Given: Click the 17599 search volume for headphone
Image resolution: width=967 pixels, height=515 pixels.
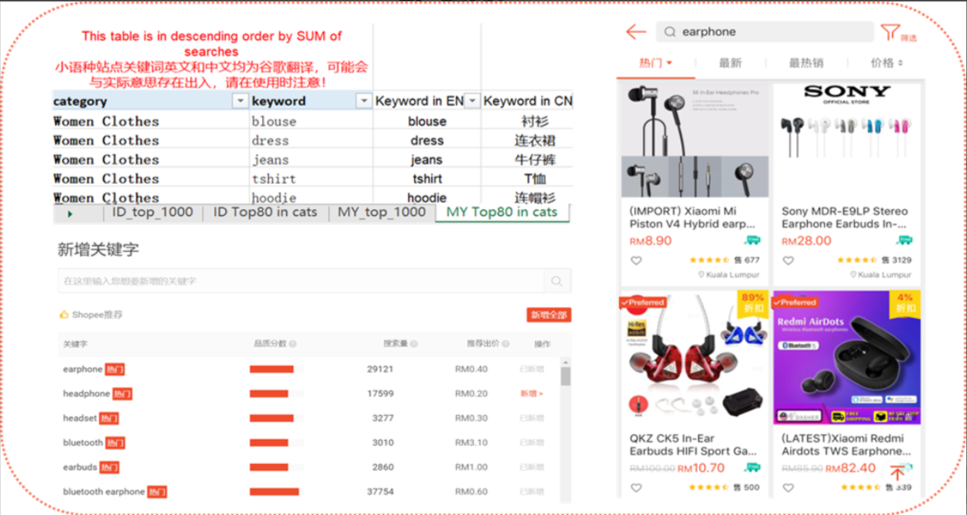Looking at the screenshot, I should (380, 394).
